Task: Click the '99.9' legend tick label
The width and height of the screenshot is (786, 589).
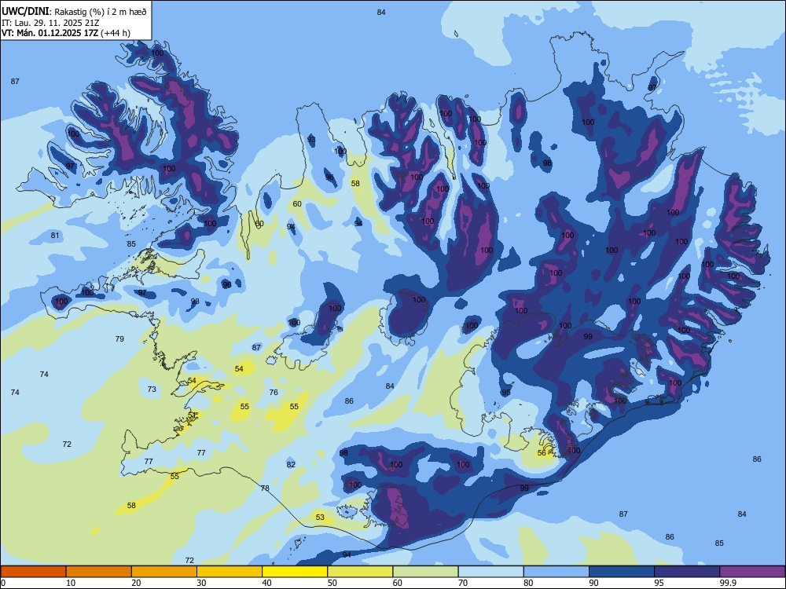Action: pyautogui.click(x=727, y=583)
